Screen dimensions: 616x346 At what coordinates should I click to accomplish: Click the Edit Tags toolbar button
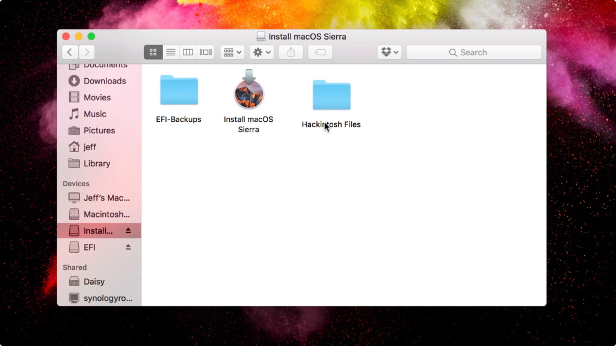coord(320,52)
